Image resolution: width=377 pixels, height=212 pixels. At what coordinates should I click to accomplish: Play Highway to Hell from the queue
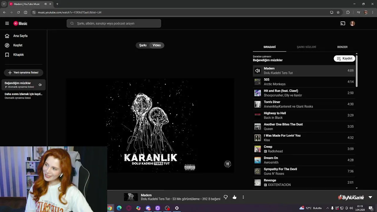304,115
